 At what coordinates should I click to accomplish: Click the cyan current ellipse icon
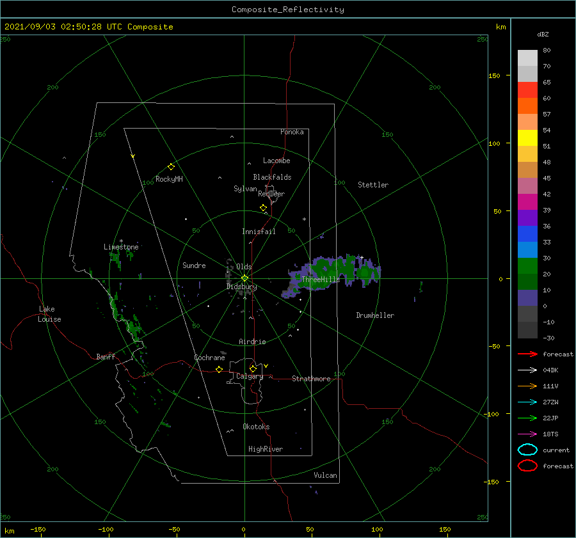tap(527, 450)
